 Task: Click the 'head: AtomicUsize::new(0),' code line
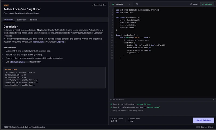point(139,48)
